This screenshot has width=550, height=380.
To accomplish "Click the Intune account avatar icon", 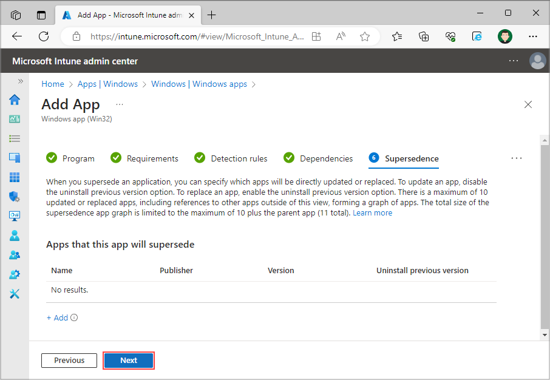I will (x=537, y=61).
